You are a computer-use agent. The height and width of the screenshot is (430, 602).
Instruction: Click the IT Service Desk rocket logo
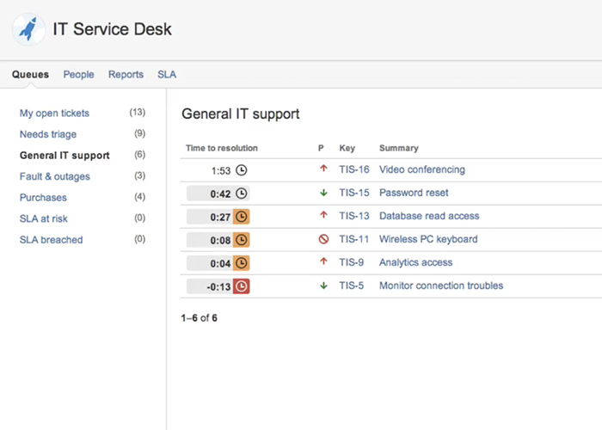30,30
